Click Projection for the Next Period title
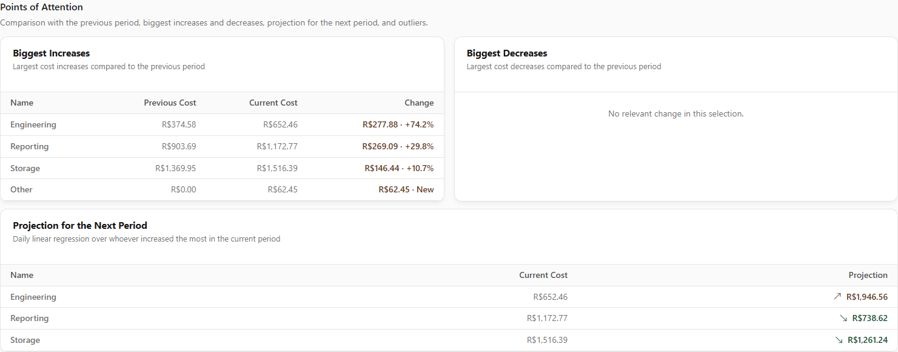The image size is (898, 352). 80,225
